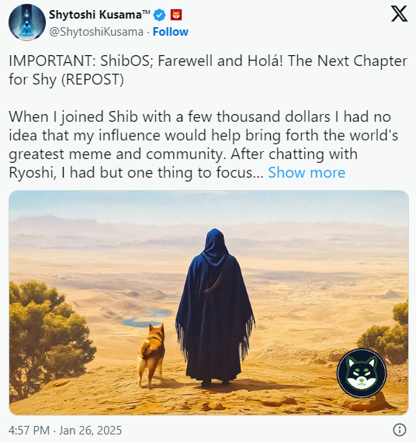The image size is (416, 443).
Task: Click the '(REPOST)' text in the headline
Action: click(92, 79)
